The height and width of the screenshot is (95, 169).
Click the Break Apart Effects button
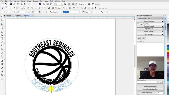(150, 87)
